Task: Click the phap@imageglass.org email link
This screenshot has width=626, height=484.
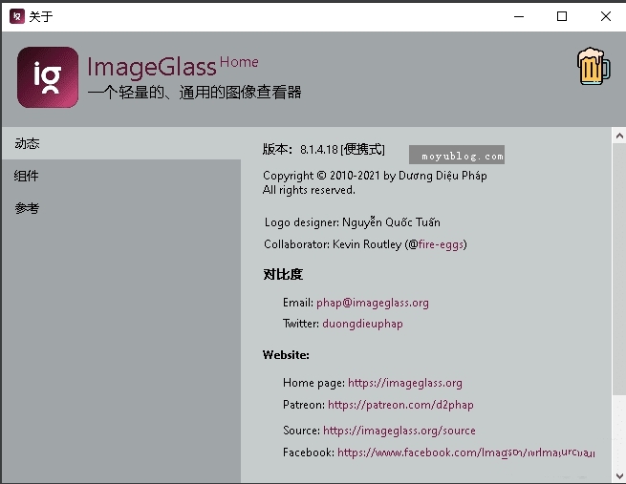Action: (x=372, y=303)
